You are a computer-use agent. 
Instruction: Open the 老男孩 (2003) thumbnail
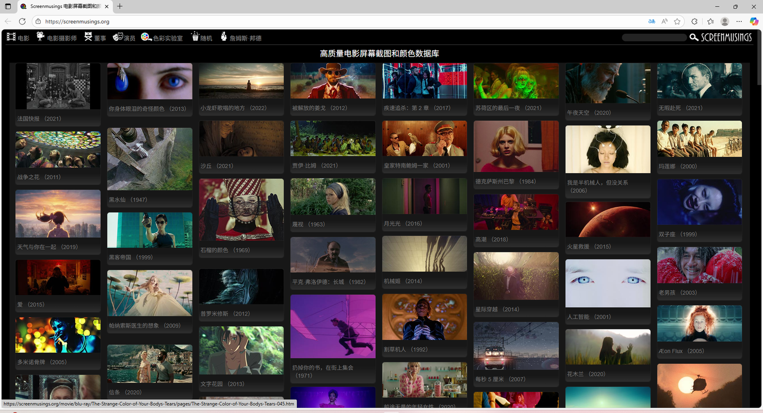point(699,265)
